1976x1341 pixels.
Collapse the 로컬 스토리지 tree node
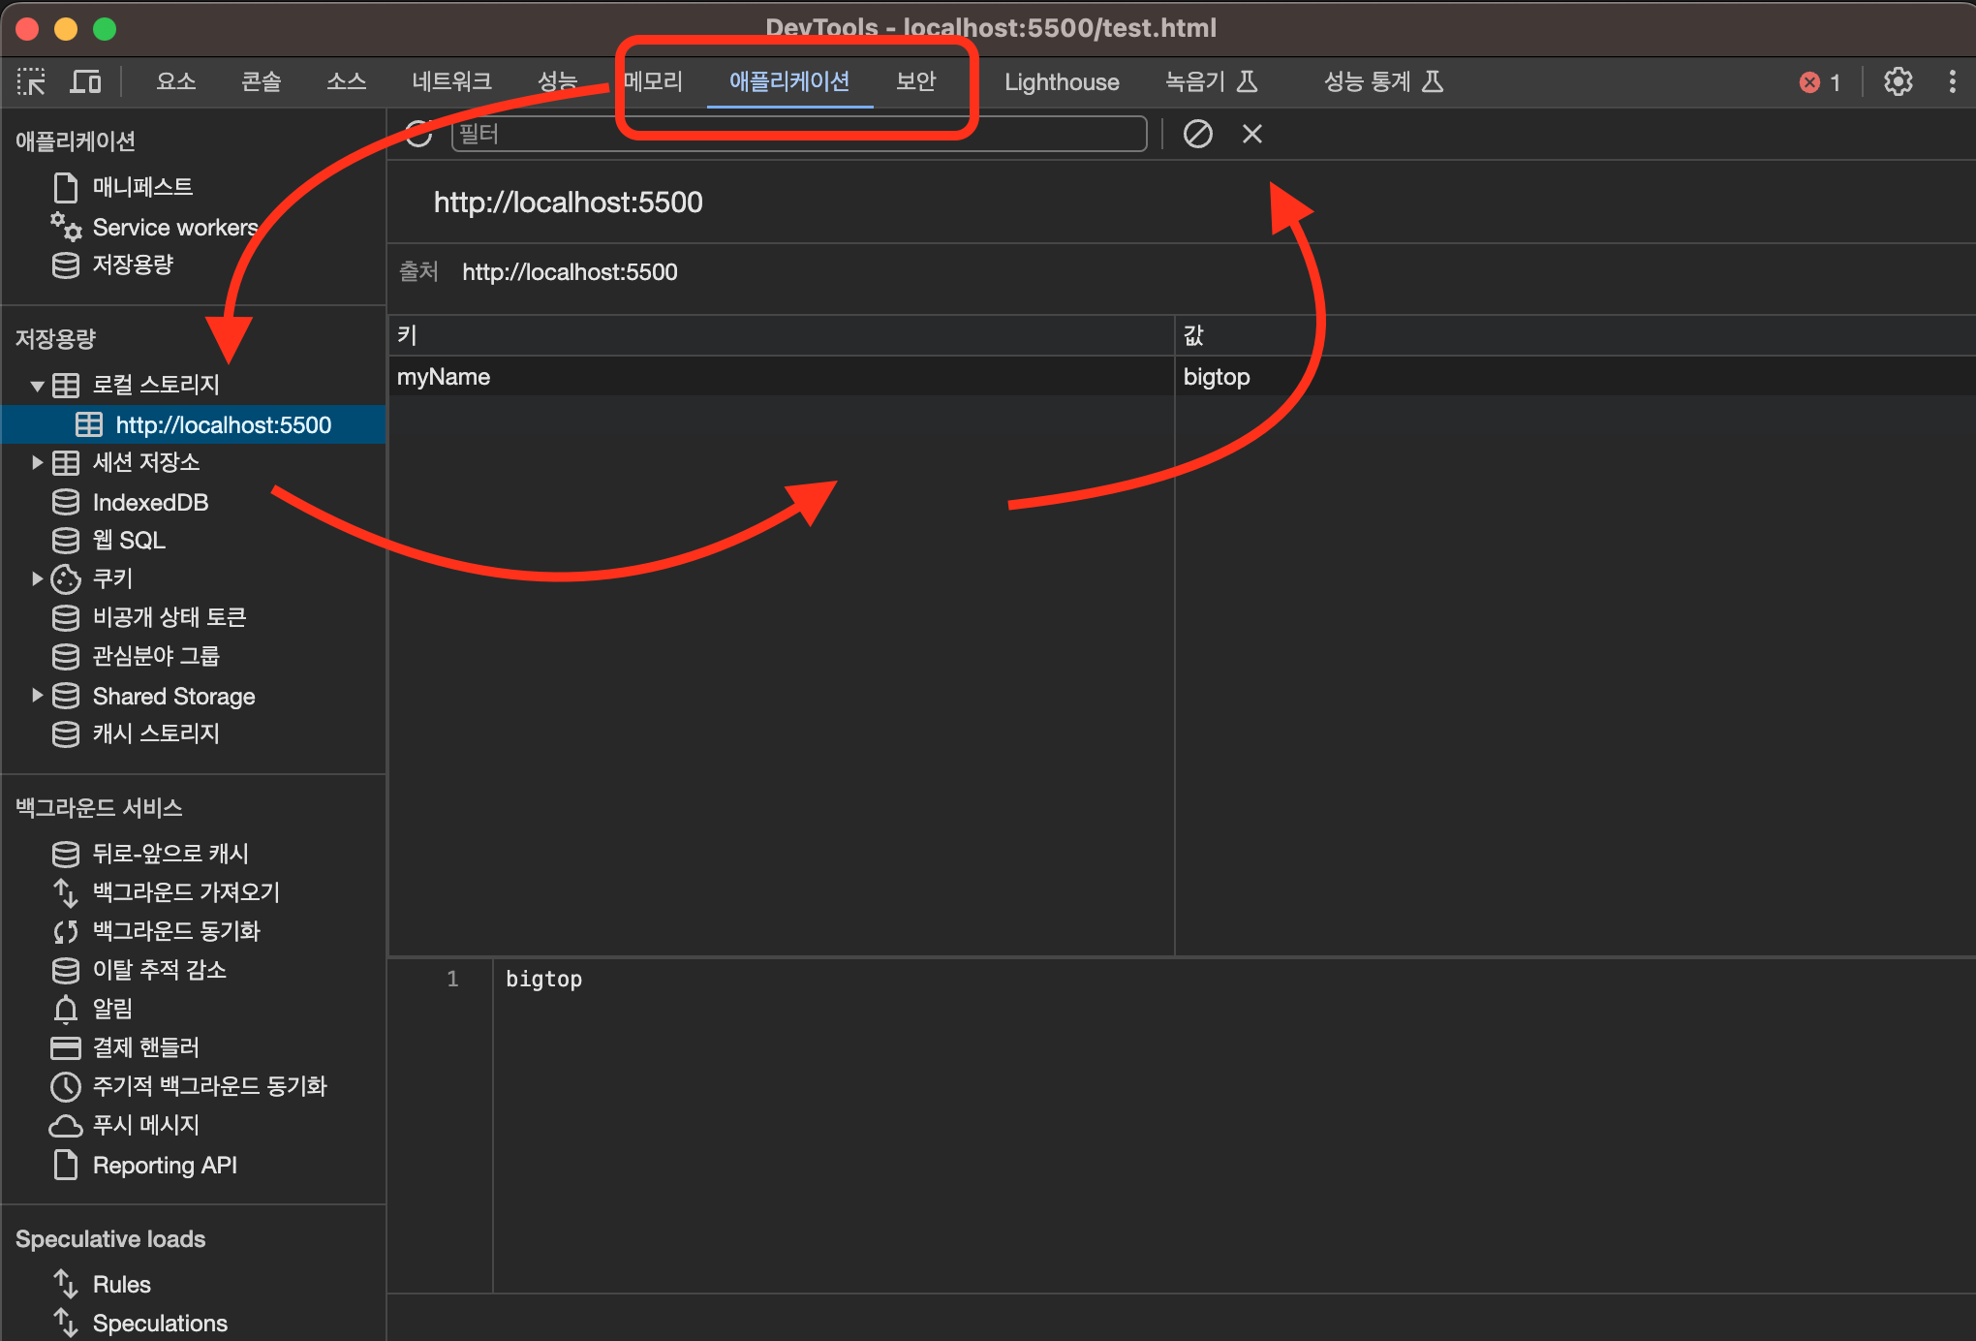(x=37, y=386)
